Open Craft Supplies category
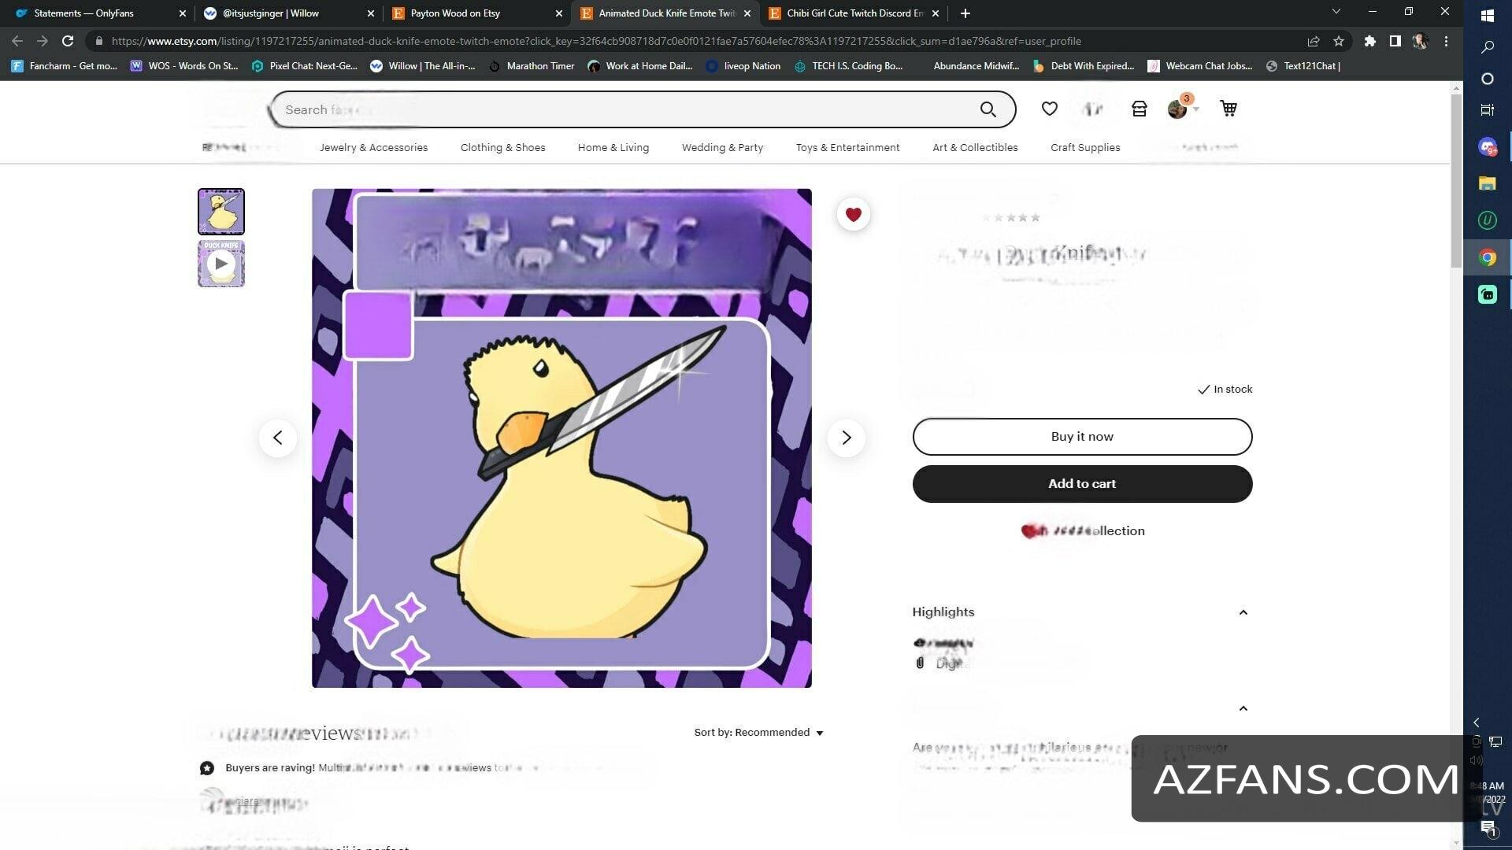This screenshot has width=1512, height=850. click(1085, 147)
